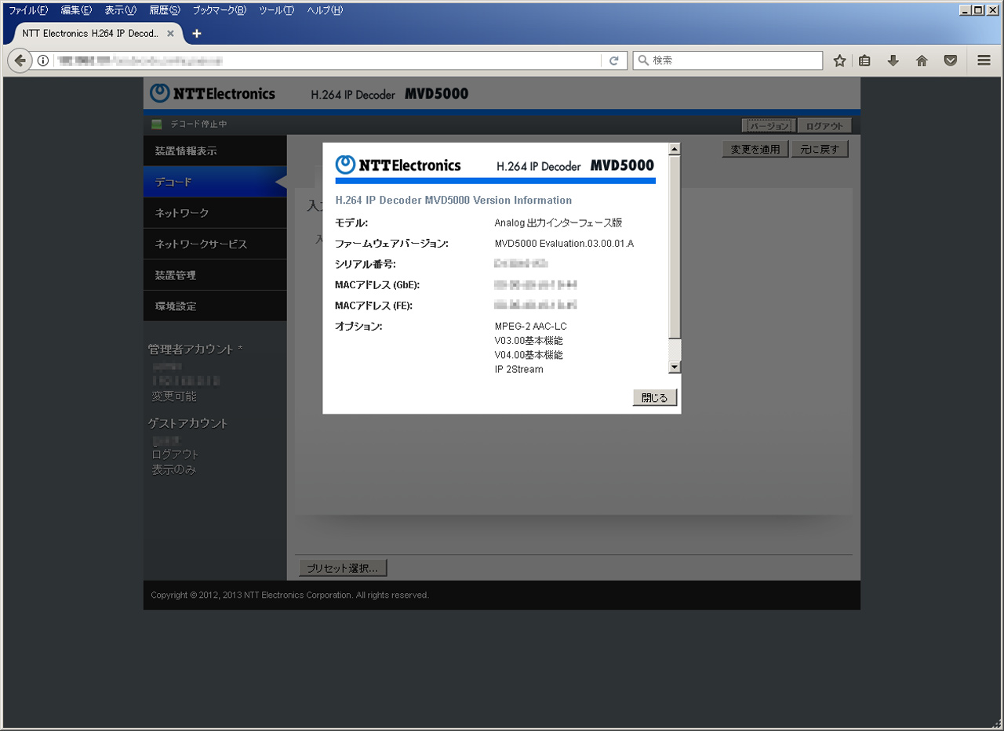Click the IP 2Stream option entry
The width and height of the screenshot is (1004, 731).
point(519,369)
